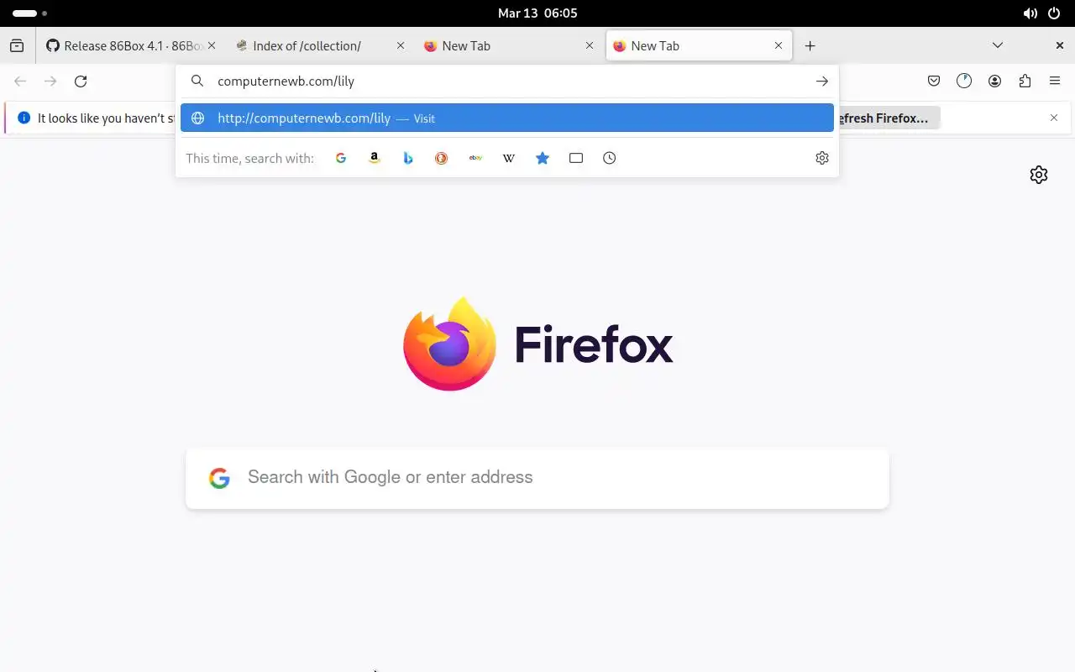Expand the list all tabs chevron
Image resolution: width=1075 pixels, height=672 pixels.
tap(998, 46)
